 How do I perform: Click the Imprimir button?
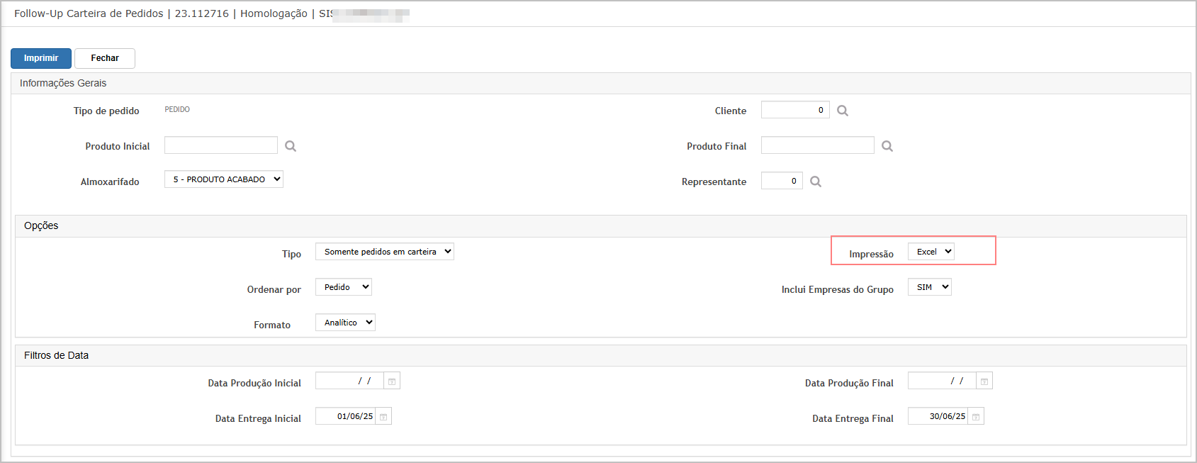pyautogui.click(x=41, y=58)
